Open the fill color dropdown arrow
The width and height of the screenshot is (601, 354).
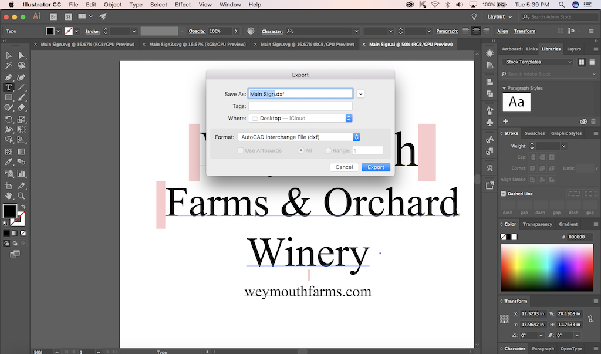coord(58,31)
